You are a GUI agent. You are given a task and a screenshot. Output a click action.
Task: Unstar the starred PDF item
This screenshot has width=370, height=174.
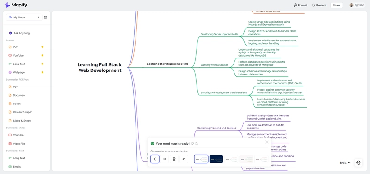coord(43,47)
